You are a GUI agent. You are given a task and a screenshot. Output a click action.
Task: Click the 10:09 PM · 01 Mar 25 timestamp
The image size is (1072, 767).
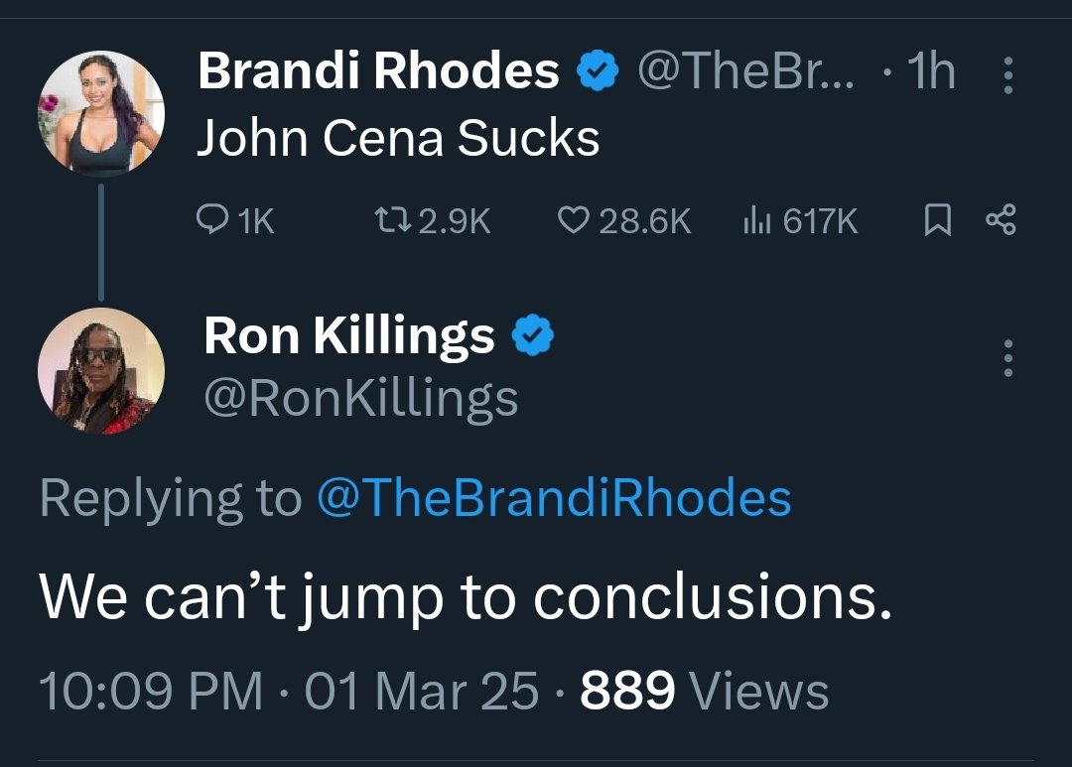point(289,691)
